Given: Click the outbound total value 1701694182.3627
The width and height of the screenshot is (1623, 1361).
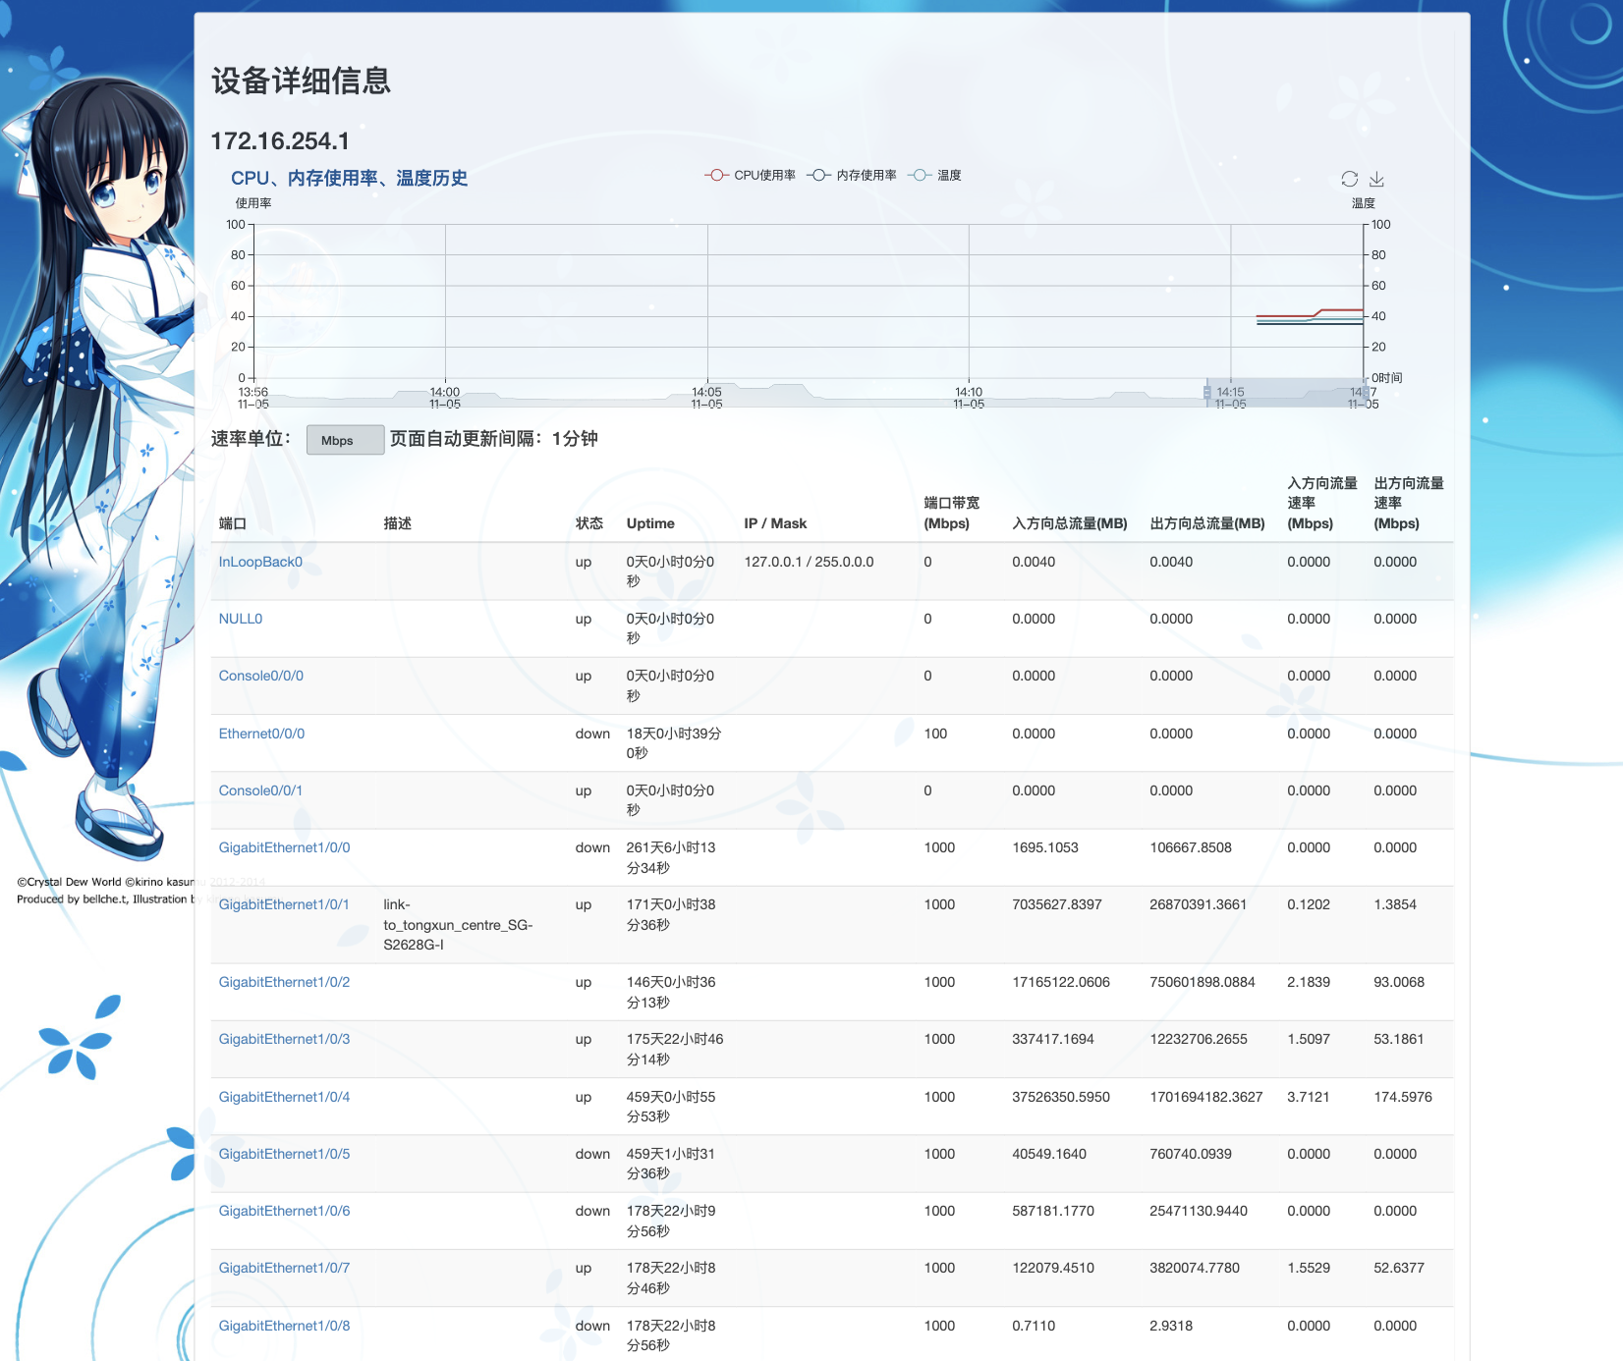Looking at the screenshot, I should [x=1206, y=1097].
